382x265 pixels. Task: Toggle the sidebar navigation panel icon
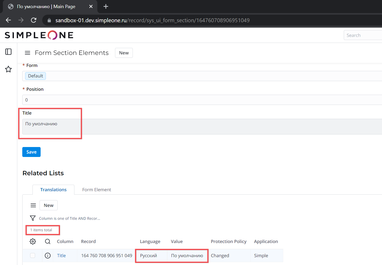[x=8, y=52]
